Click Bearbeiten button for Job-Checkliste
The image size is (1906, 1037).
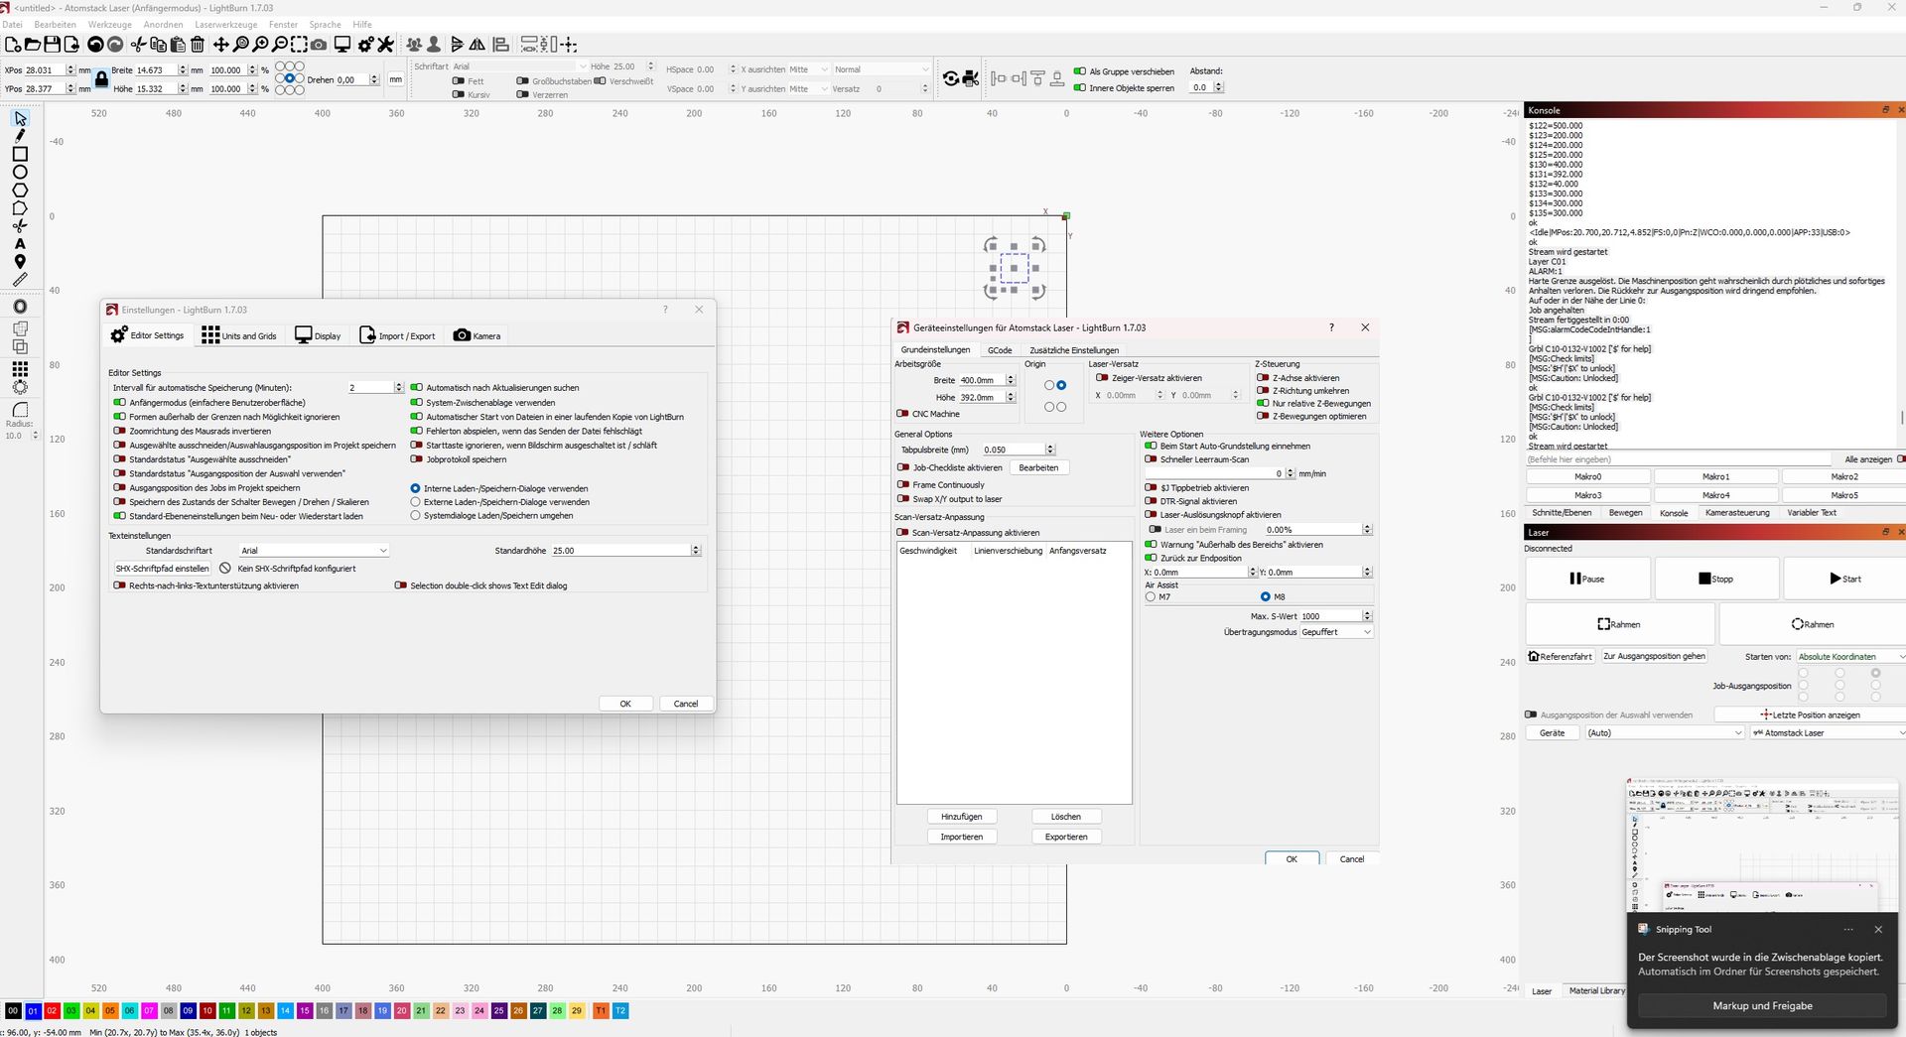(x=1038, y=467)
